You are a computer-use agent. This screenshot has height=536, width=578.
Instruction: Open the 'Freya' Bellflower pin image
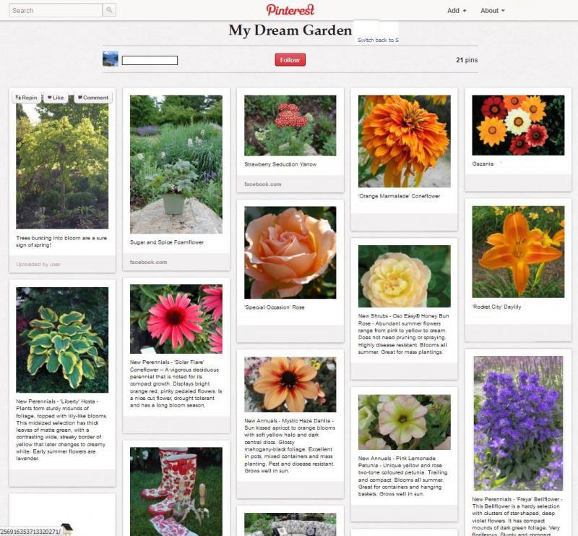(x=518, y=423)
